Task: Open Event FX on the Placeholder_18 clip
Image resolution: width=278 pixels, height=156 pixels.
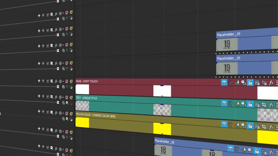Action: (x=271, y=152)
